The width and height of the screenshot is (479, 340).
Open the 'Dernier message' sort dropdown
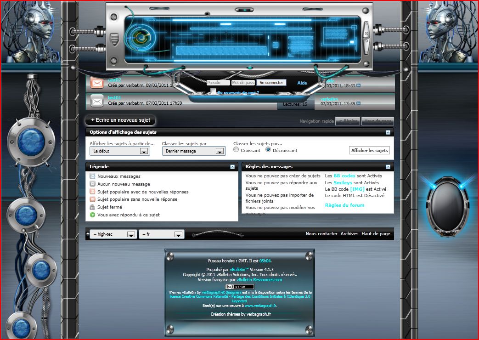[194, 151]
